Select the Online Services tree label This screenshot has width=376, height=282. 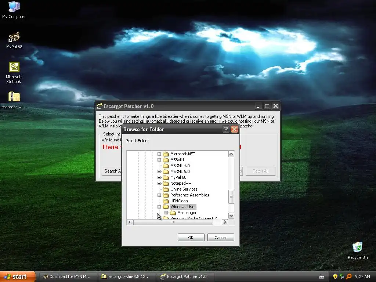(x=184, y=189)
